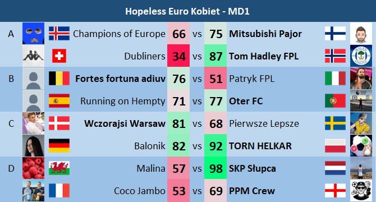
Task: Select the Wales dragon flag icon
Action: pos(59,168)
